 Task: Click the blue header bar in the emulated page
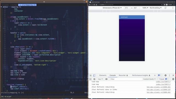pyautogui.click(x=132, y=17)
